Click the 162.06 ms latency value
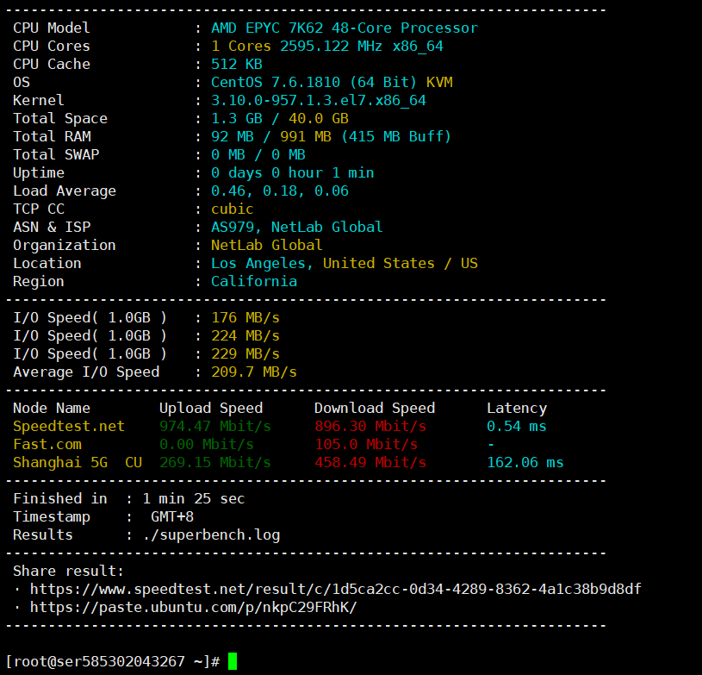 click(x=525, y=462)
